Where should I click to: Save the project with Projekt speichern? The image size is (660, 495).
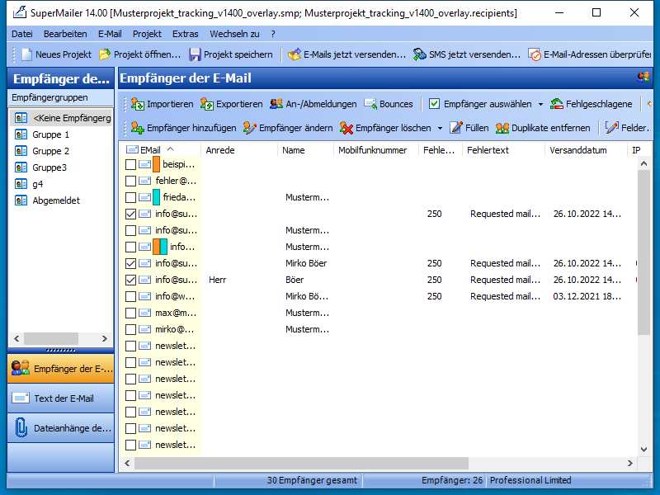tap(231, 54)
